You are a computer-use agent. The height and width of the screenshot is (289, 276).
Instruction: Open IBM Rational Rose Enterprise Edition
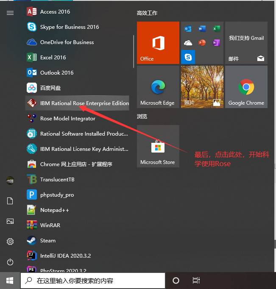[x=77, y=103]
